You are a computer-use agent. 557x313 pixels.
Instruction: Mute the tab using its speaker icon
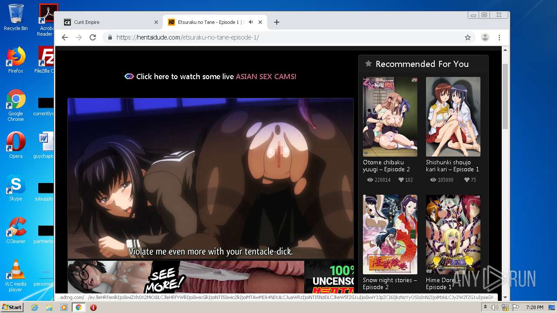(251, 22)
